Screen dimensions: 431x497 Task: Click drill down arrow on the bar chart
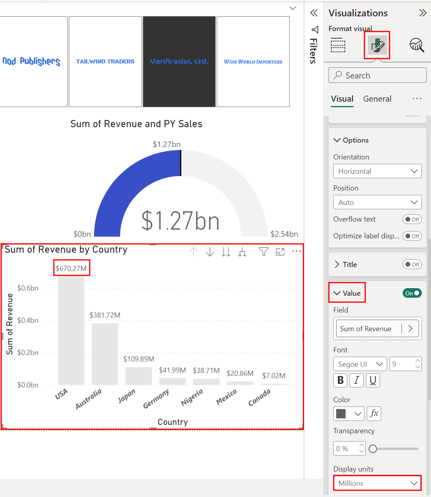210,252
